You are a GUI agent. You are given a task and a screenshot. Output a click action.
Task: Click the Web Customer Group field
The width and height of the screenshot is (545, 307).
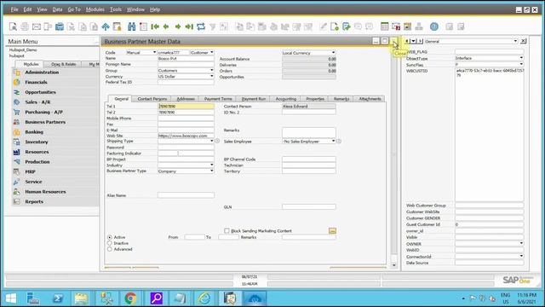[490, 206]
